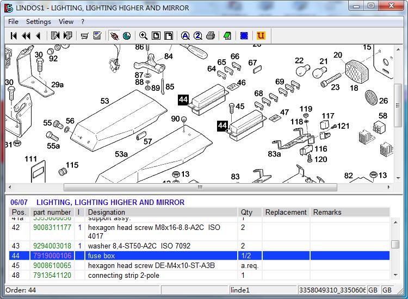Click the '06/07' section number heading

pos(19,202)
